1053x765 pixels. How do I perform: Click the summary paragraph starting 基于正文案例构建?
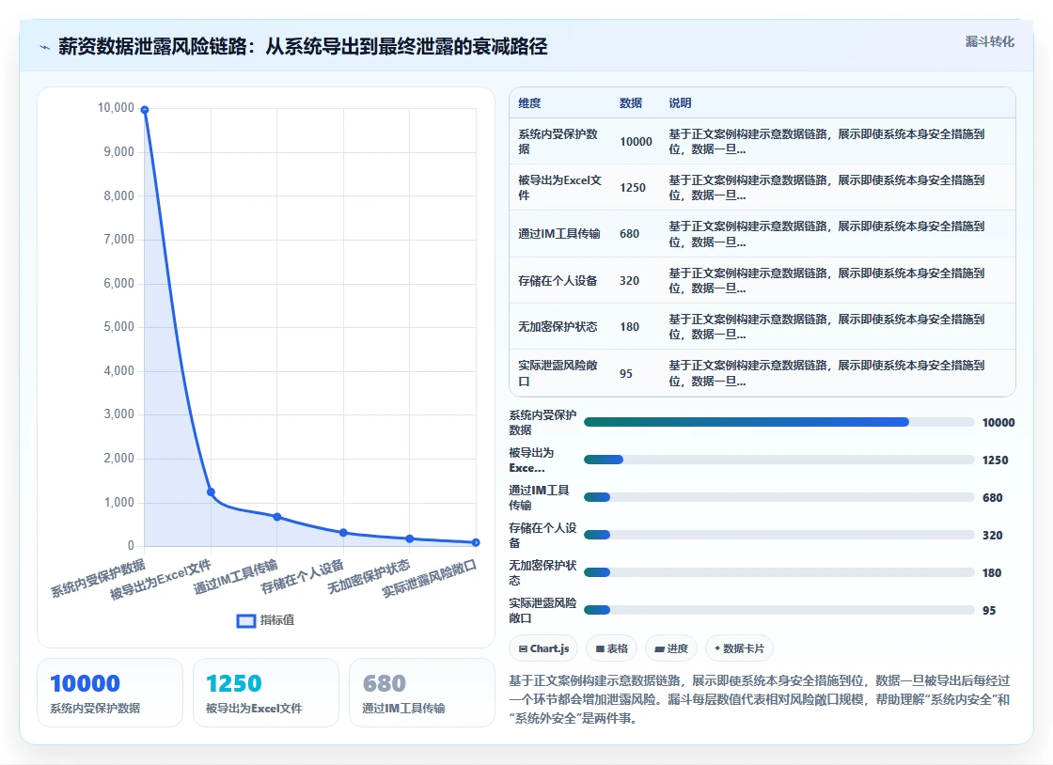pyautogui.click(x=759, y=699)
